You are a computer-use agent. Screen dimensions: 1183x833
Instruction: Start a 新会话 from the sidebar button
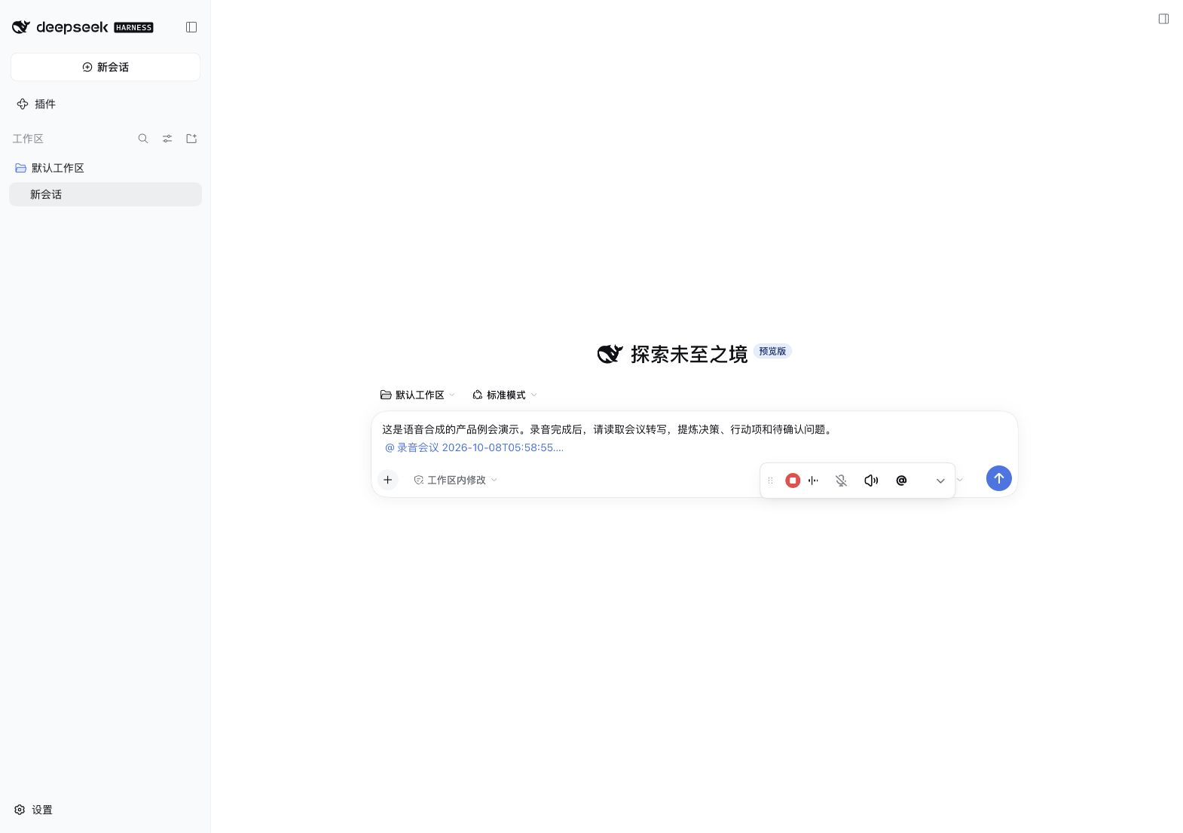(105, 67)
